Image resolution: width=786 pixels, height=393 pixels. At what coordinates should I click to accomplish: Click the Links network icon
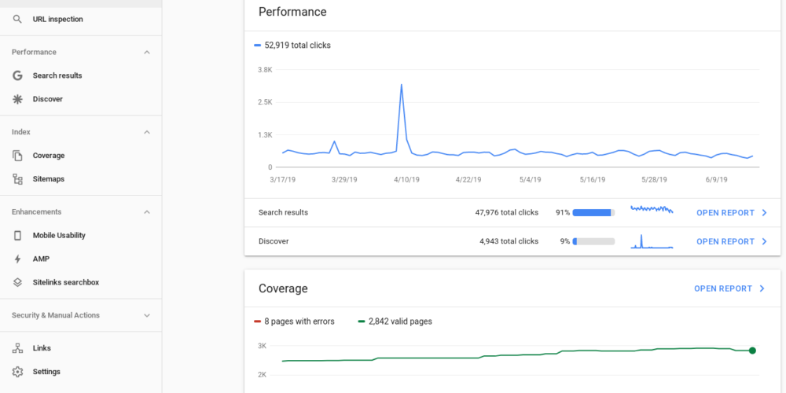click(x=17, y=348)
